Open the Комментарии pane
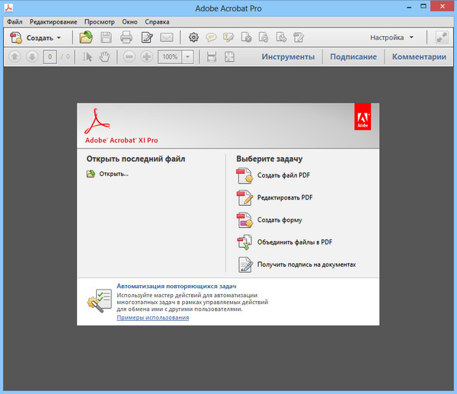The image size is (457, 394). coord(419,57)
